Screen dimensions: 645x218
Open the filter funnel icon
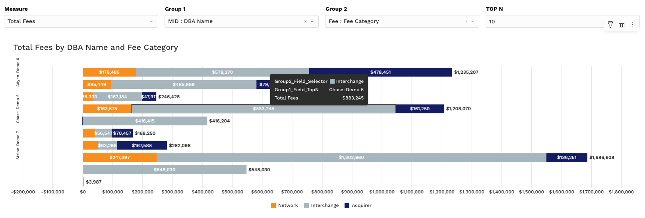[610, 25]
